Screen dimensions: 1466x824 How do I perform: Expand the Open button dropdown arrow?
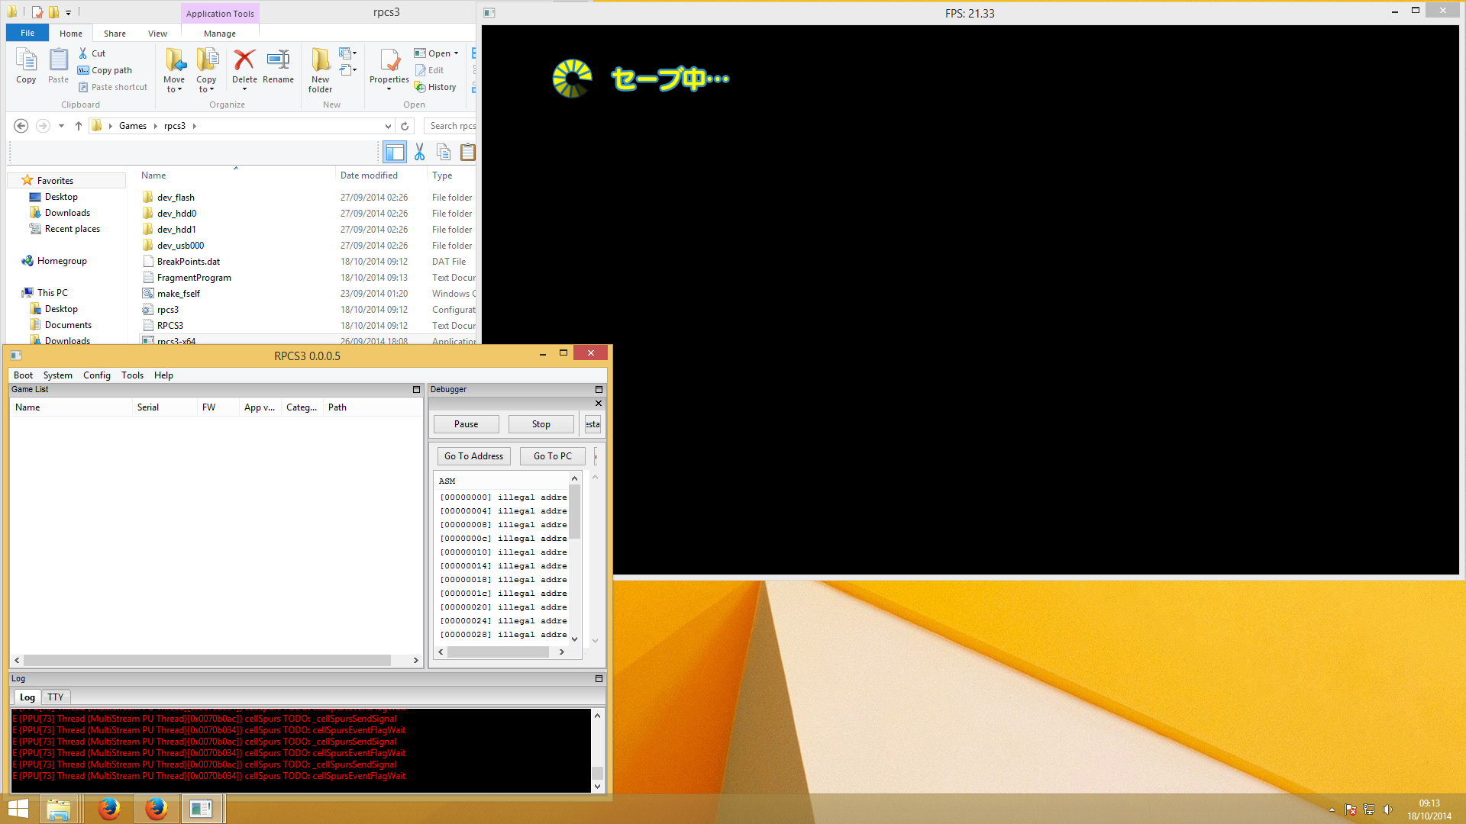pyautogui.click(x=456, y=53)
